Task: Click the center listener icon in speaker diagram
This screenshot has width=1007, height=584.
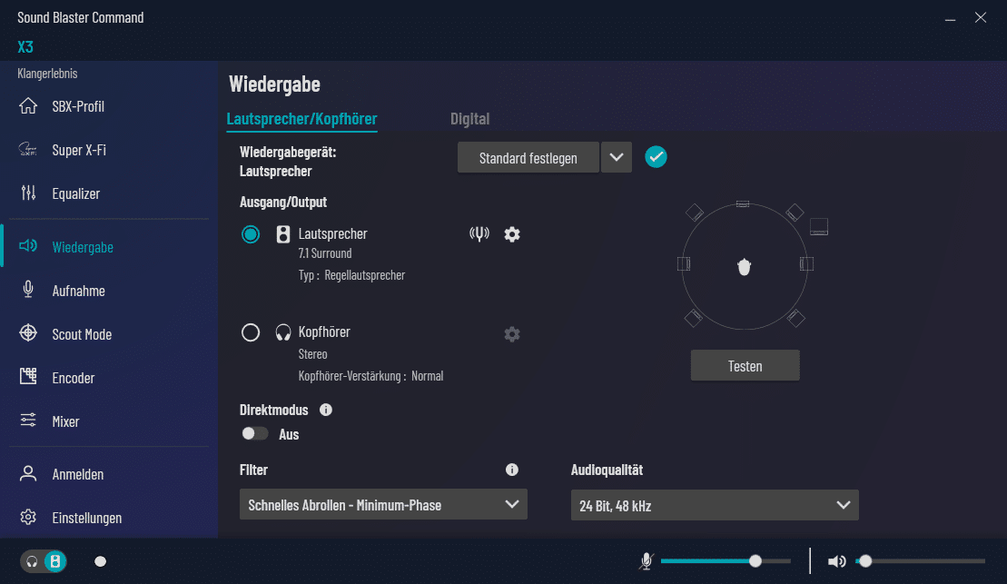Action: (745, 267)
